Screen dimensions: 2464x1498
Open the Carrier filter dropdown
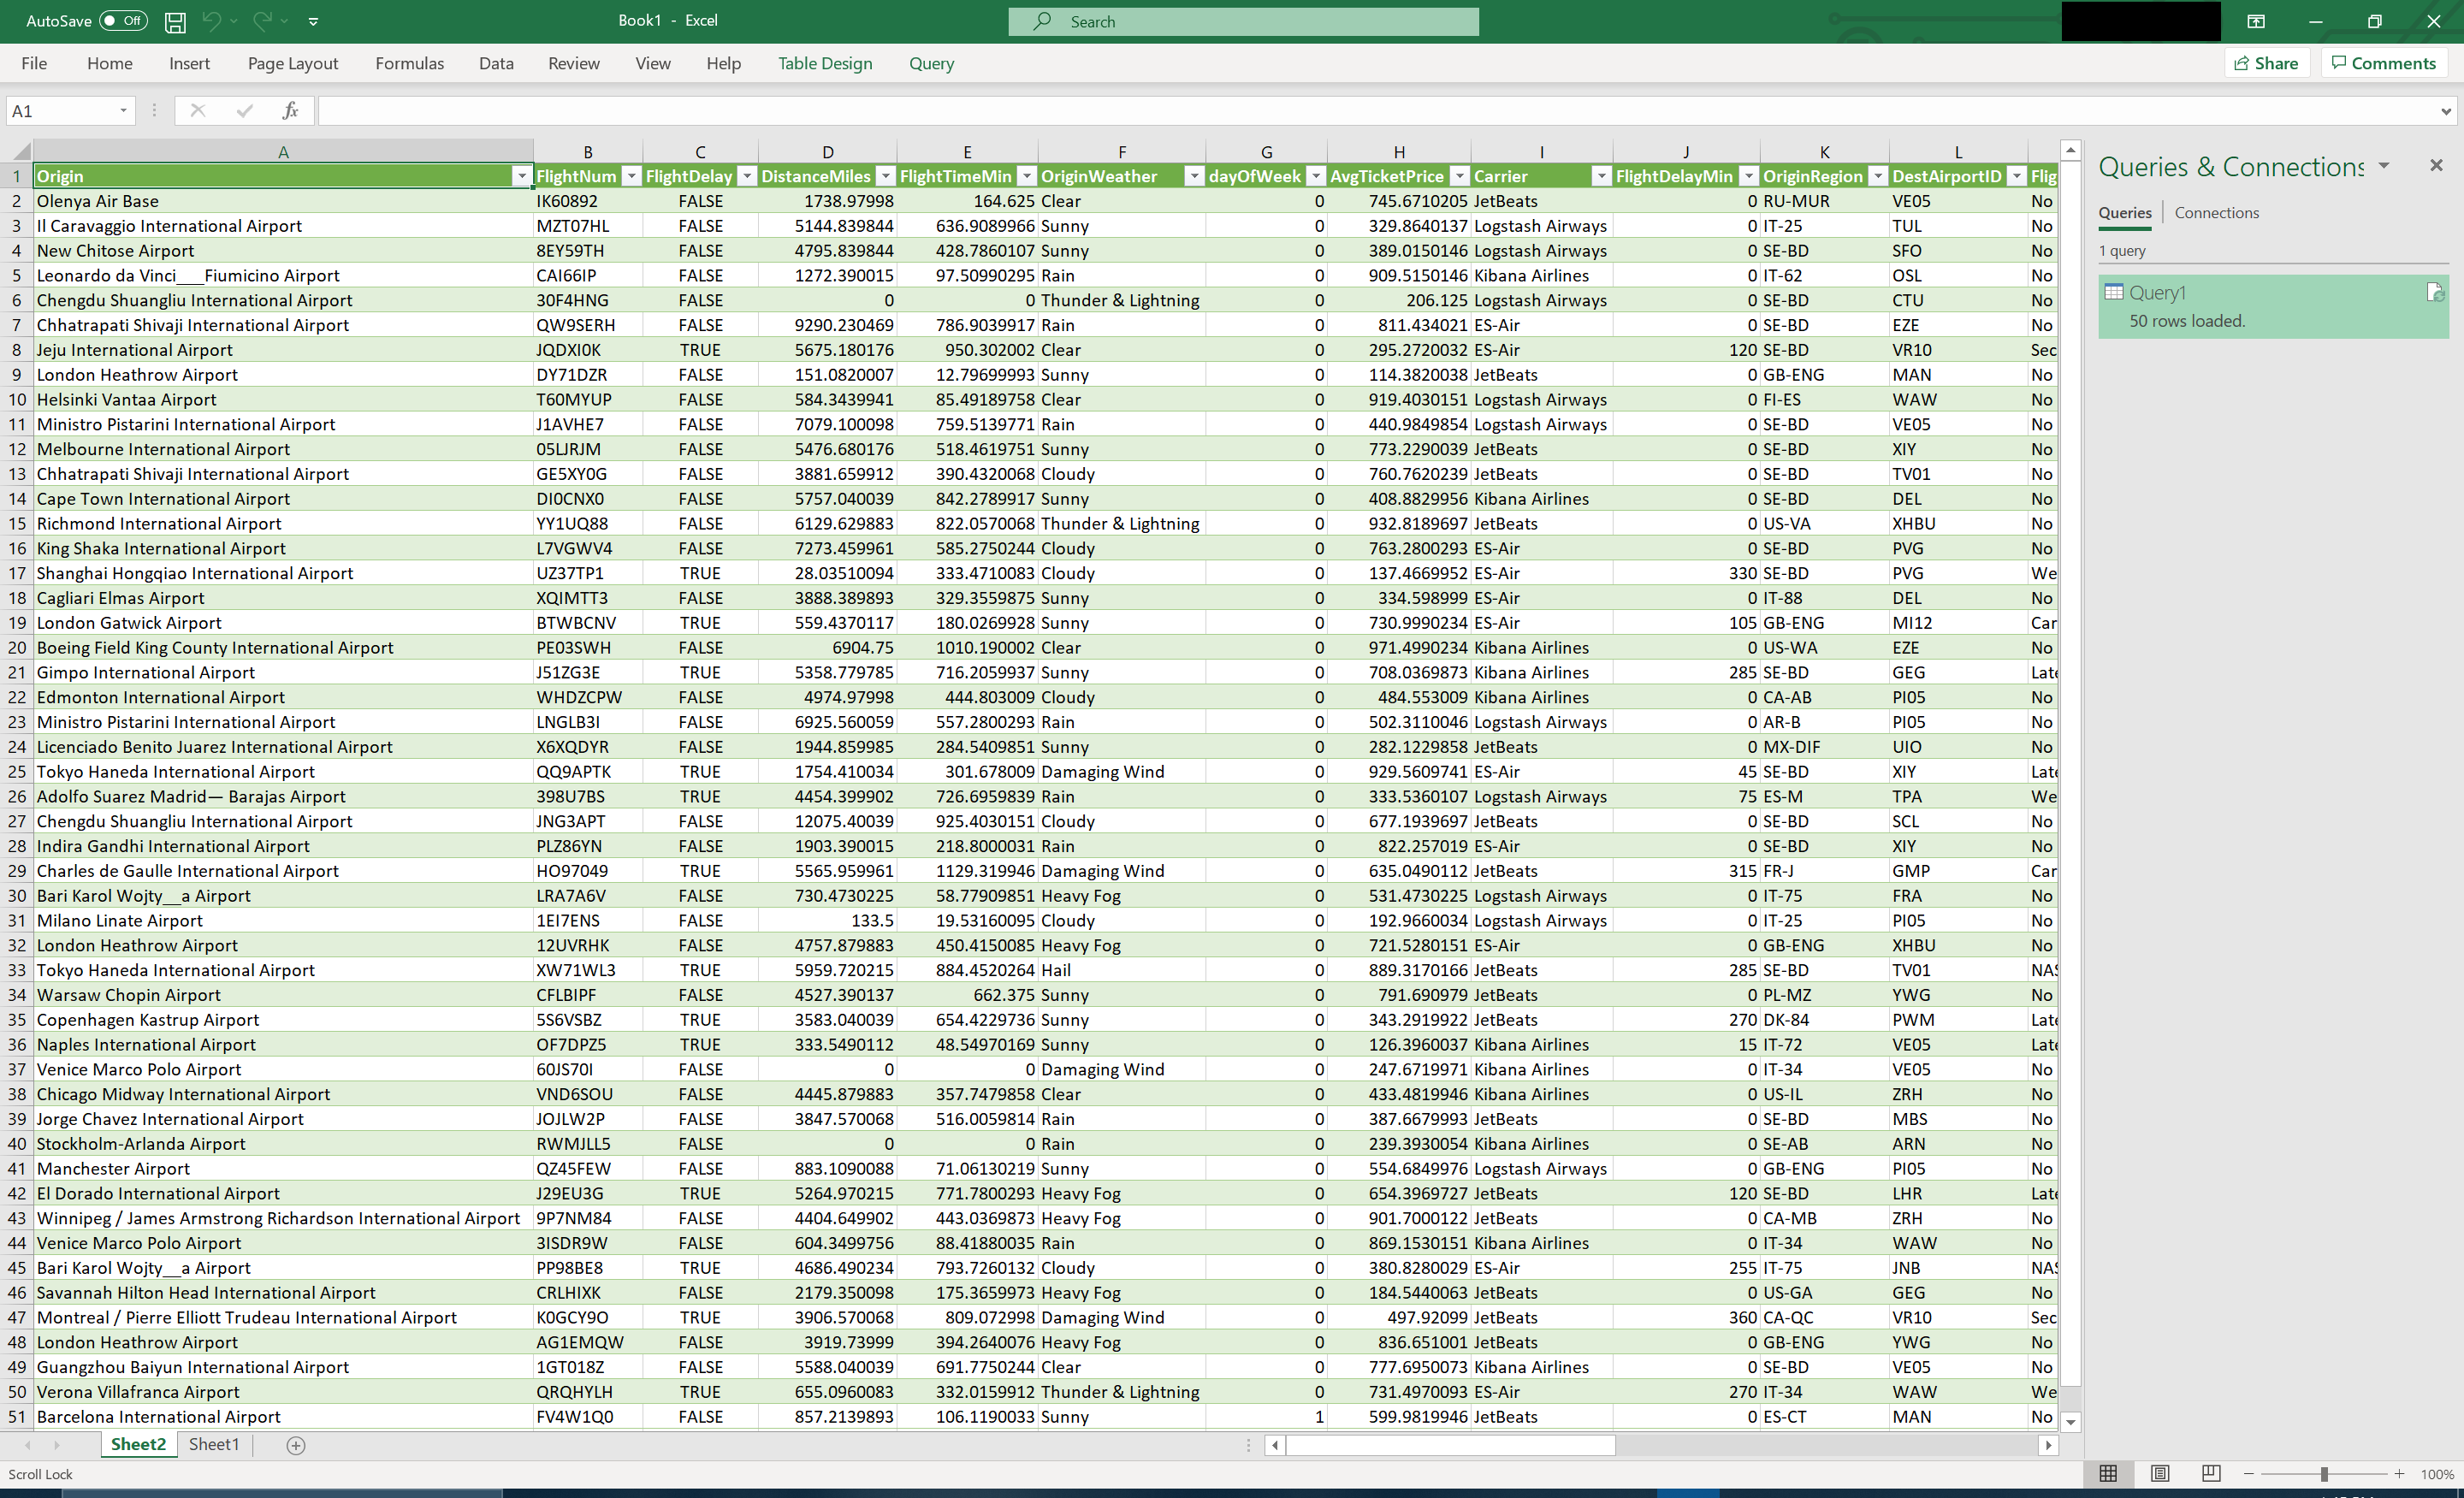click(x=1602, y=176)
